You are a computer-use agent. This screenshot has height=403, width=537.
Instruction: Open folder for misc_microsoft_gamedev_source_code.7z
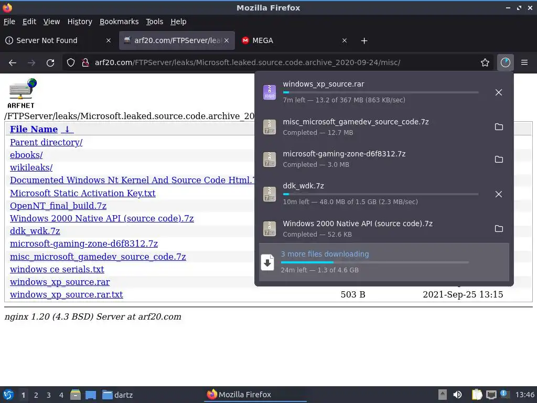click(x=499, y=127)
